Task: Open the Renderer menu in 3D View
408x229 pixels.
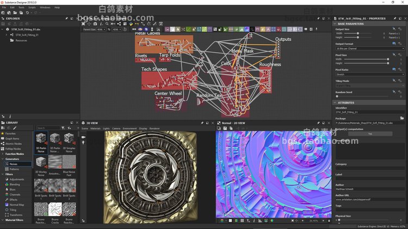Action: point(154,129)
